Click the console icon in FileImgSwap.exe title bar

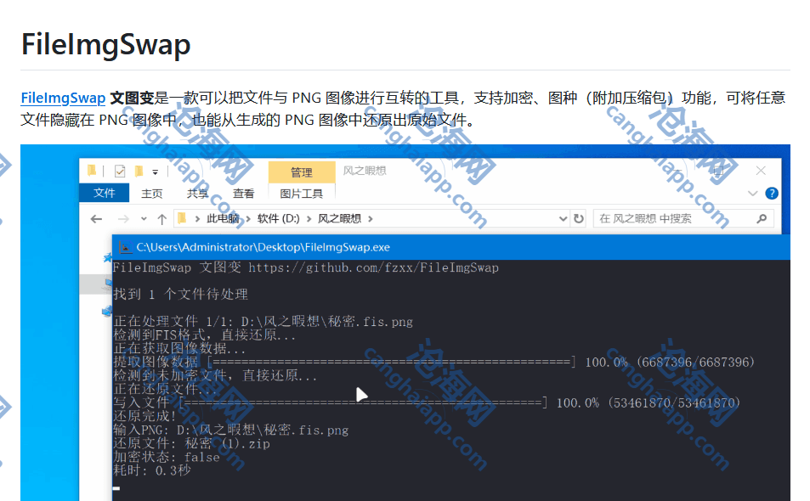pos(125,247)
